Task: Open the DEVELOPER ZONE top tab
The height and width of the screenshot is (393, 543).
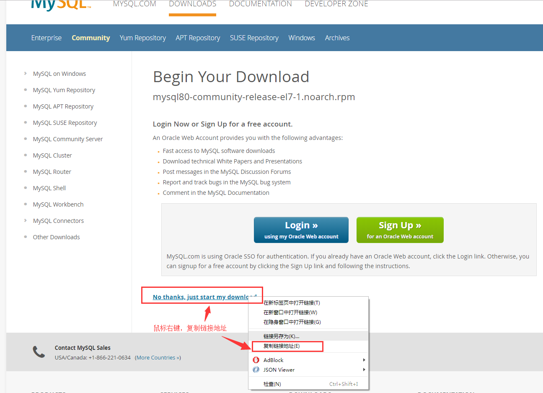Action: click(336, 4)
